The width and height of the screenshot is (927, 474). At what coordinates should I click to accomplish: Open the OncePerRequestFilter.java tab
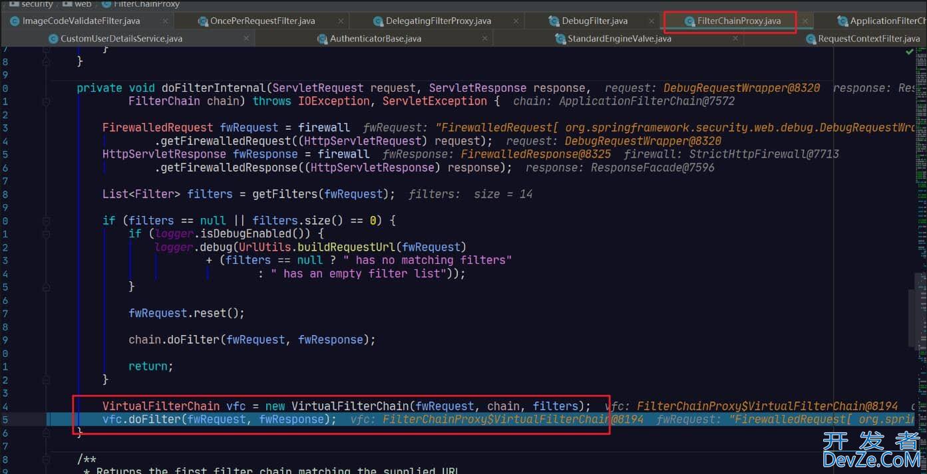coord(262,21)
